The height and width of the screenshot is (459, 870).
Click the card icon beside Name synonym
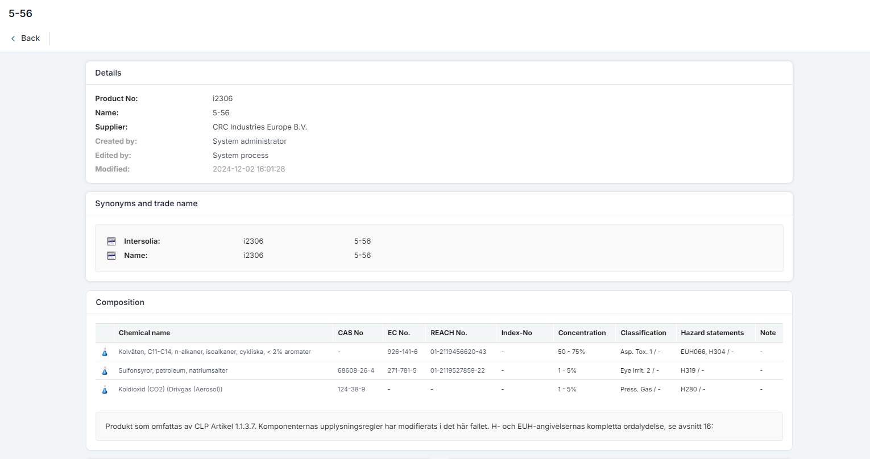[111, 256]
